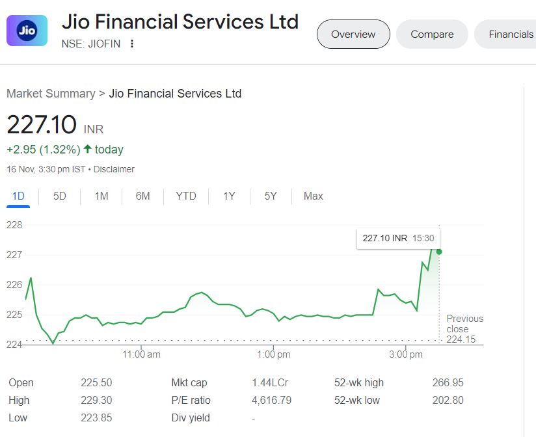
Task: Open the Disclaimer link
Action: (x=114, y=169)
